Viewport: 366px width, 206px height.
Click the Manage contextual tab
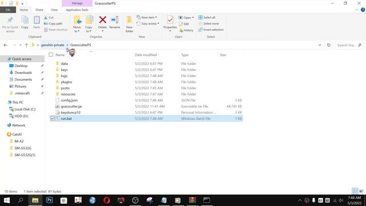(77, 3)
